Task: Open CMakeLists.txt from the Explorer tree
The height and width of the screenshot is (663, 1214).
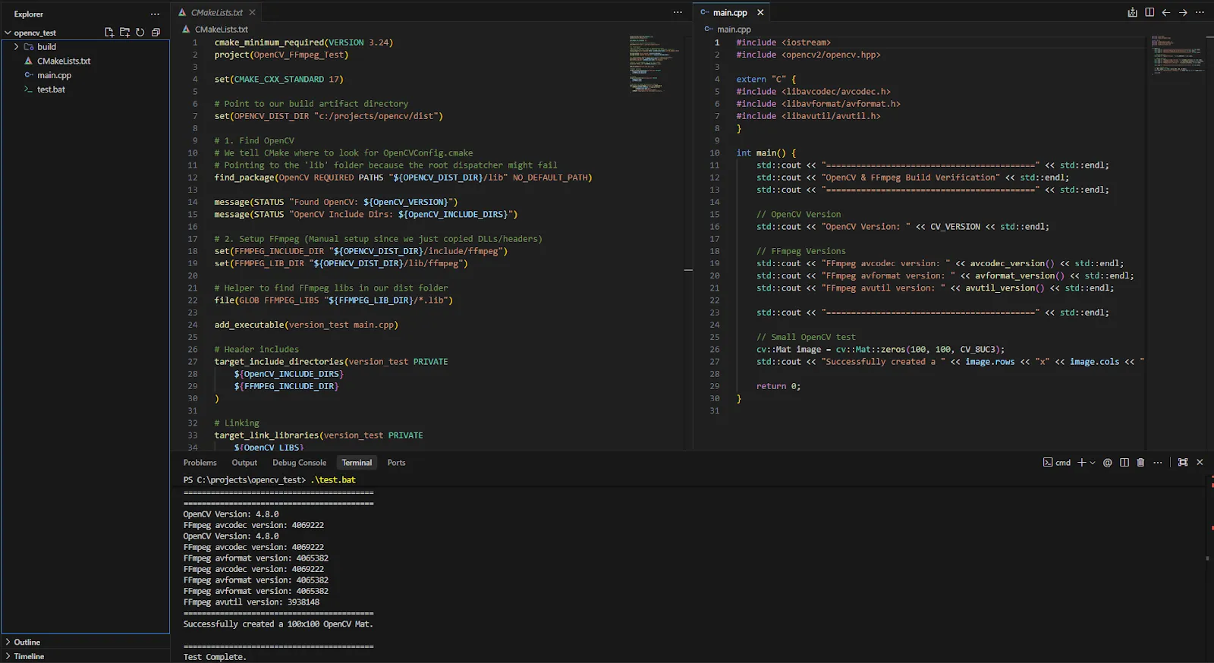Action: [x=64, y=61]
